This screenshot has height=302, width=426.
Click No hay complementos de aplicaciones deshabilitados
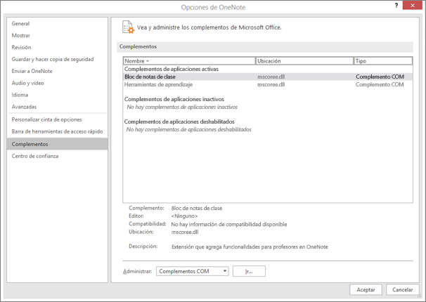pos(189,130)
